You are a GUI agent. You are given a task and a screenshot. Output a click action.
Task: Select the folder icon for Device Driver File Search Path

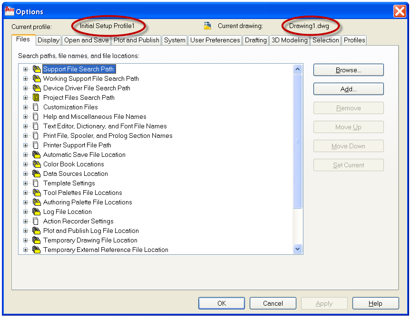pyautogui.click(x=37, y=88)
